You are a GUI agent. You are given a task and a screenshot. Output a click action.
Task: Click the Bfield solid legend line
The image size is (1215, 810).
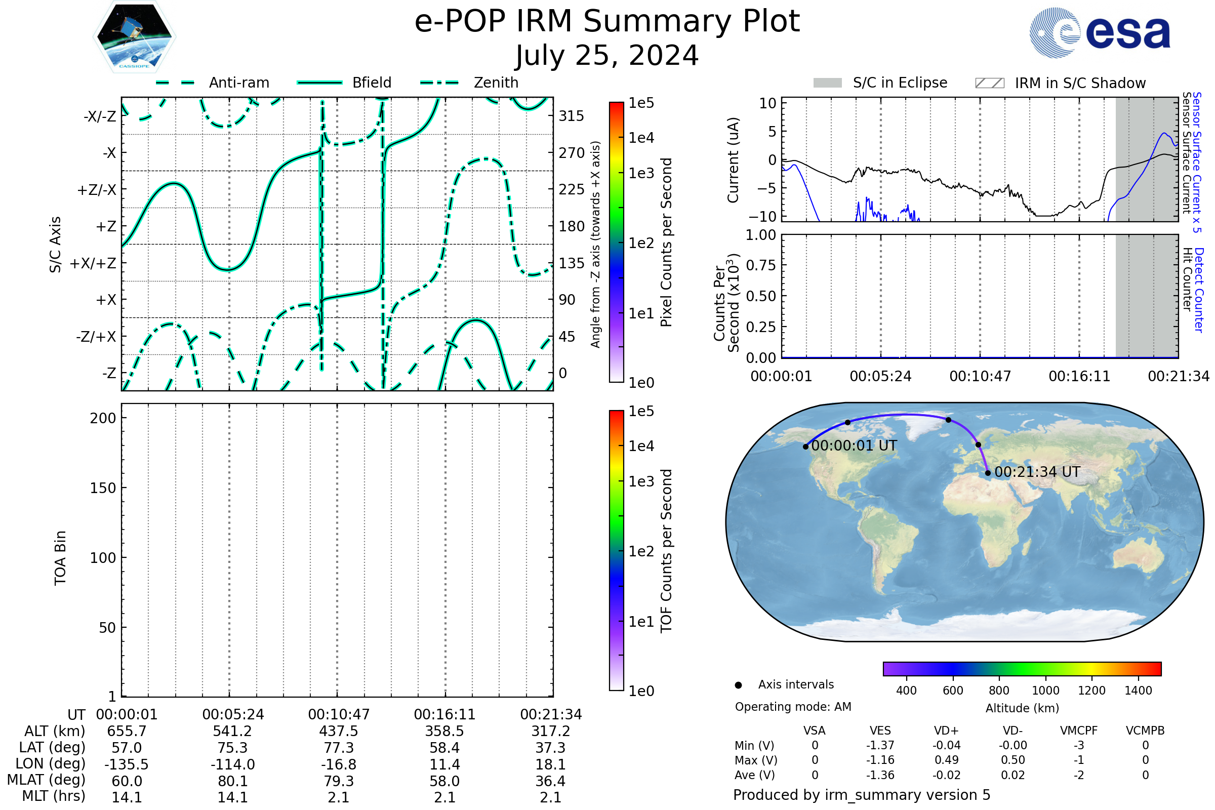coord(319,83)
